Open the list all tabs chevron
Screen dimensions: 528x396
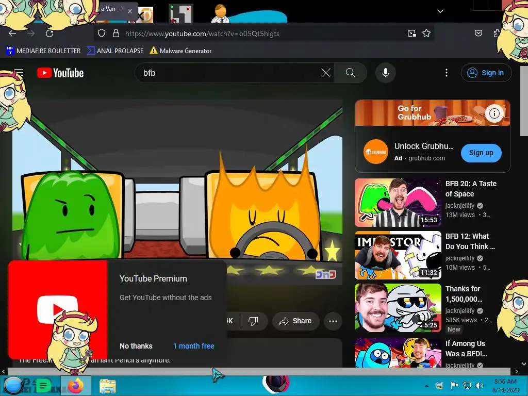[x=440, y=11]
